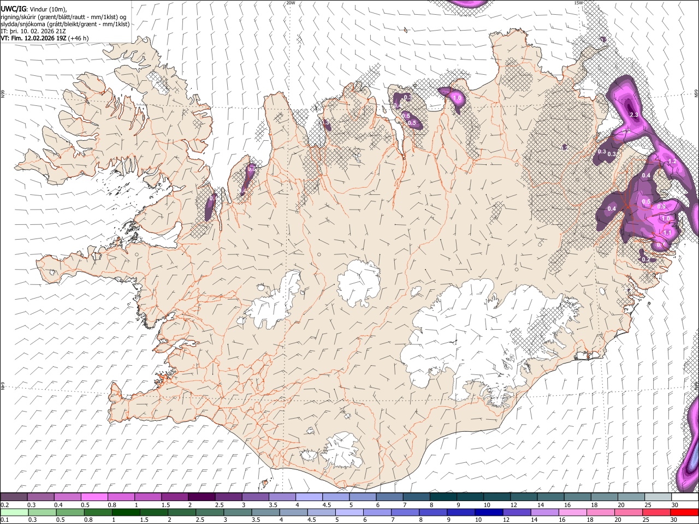The image size is (699, 524).
Task: Select the darkest green lower-scale swatch starting at 1
Action: pos(126,512)
